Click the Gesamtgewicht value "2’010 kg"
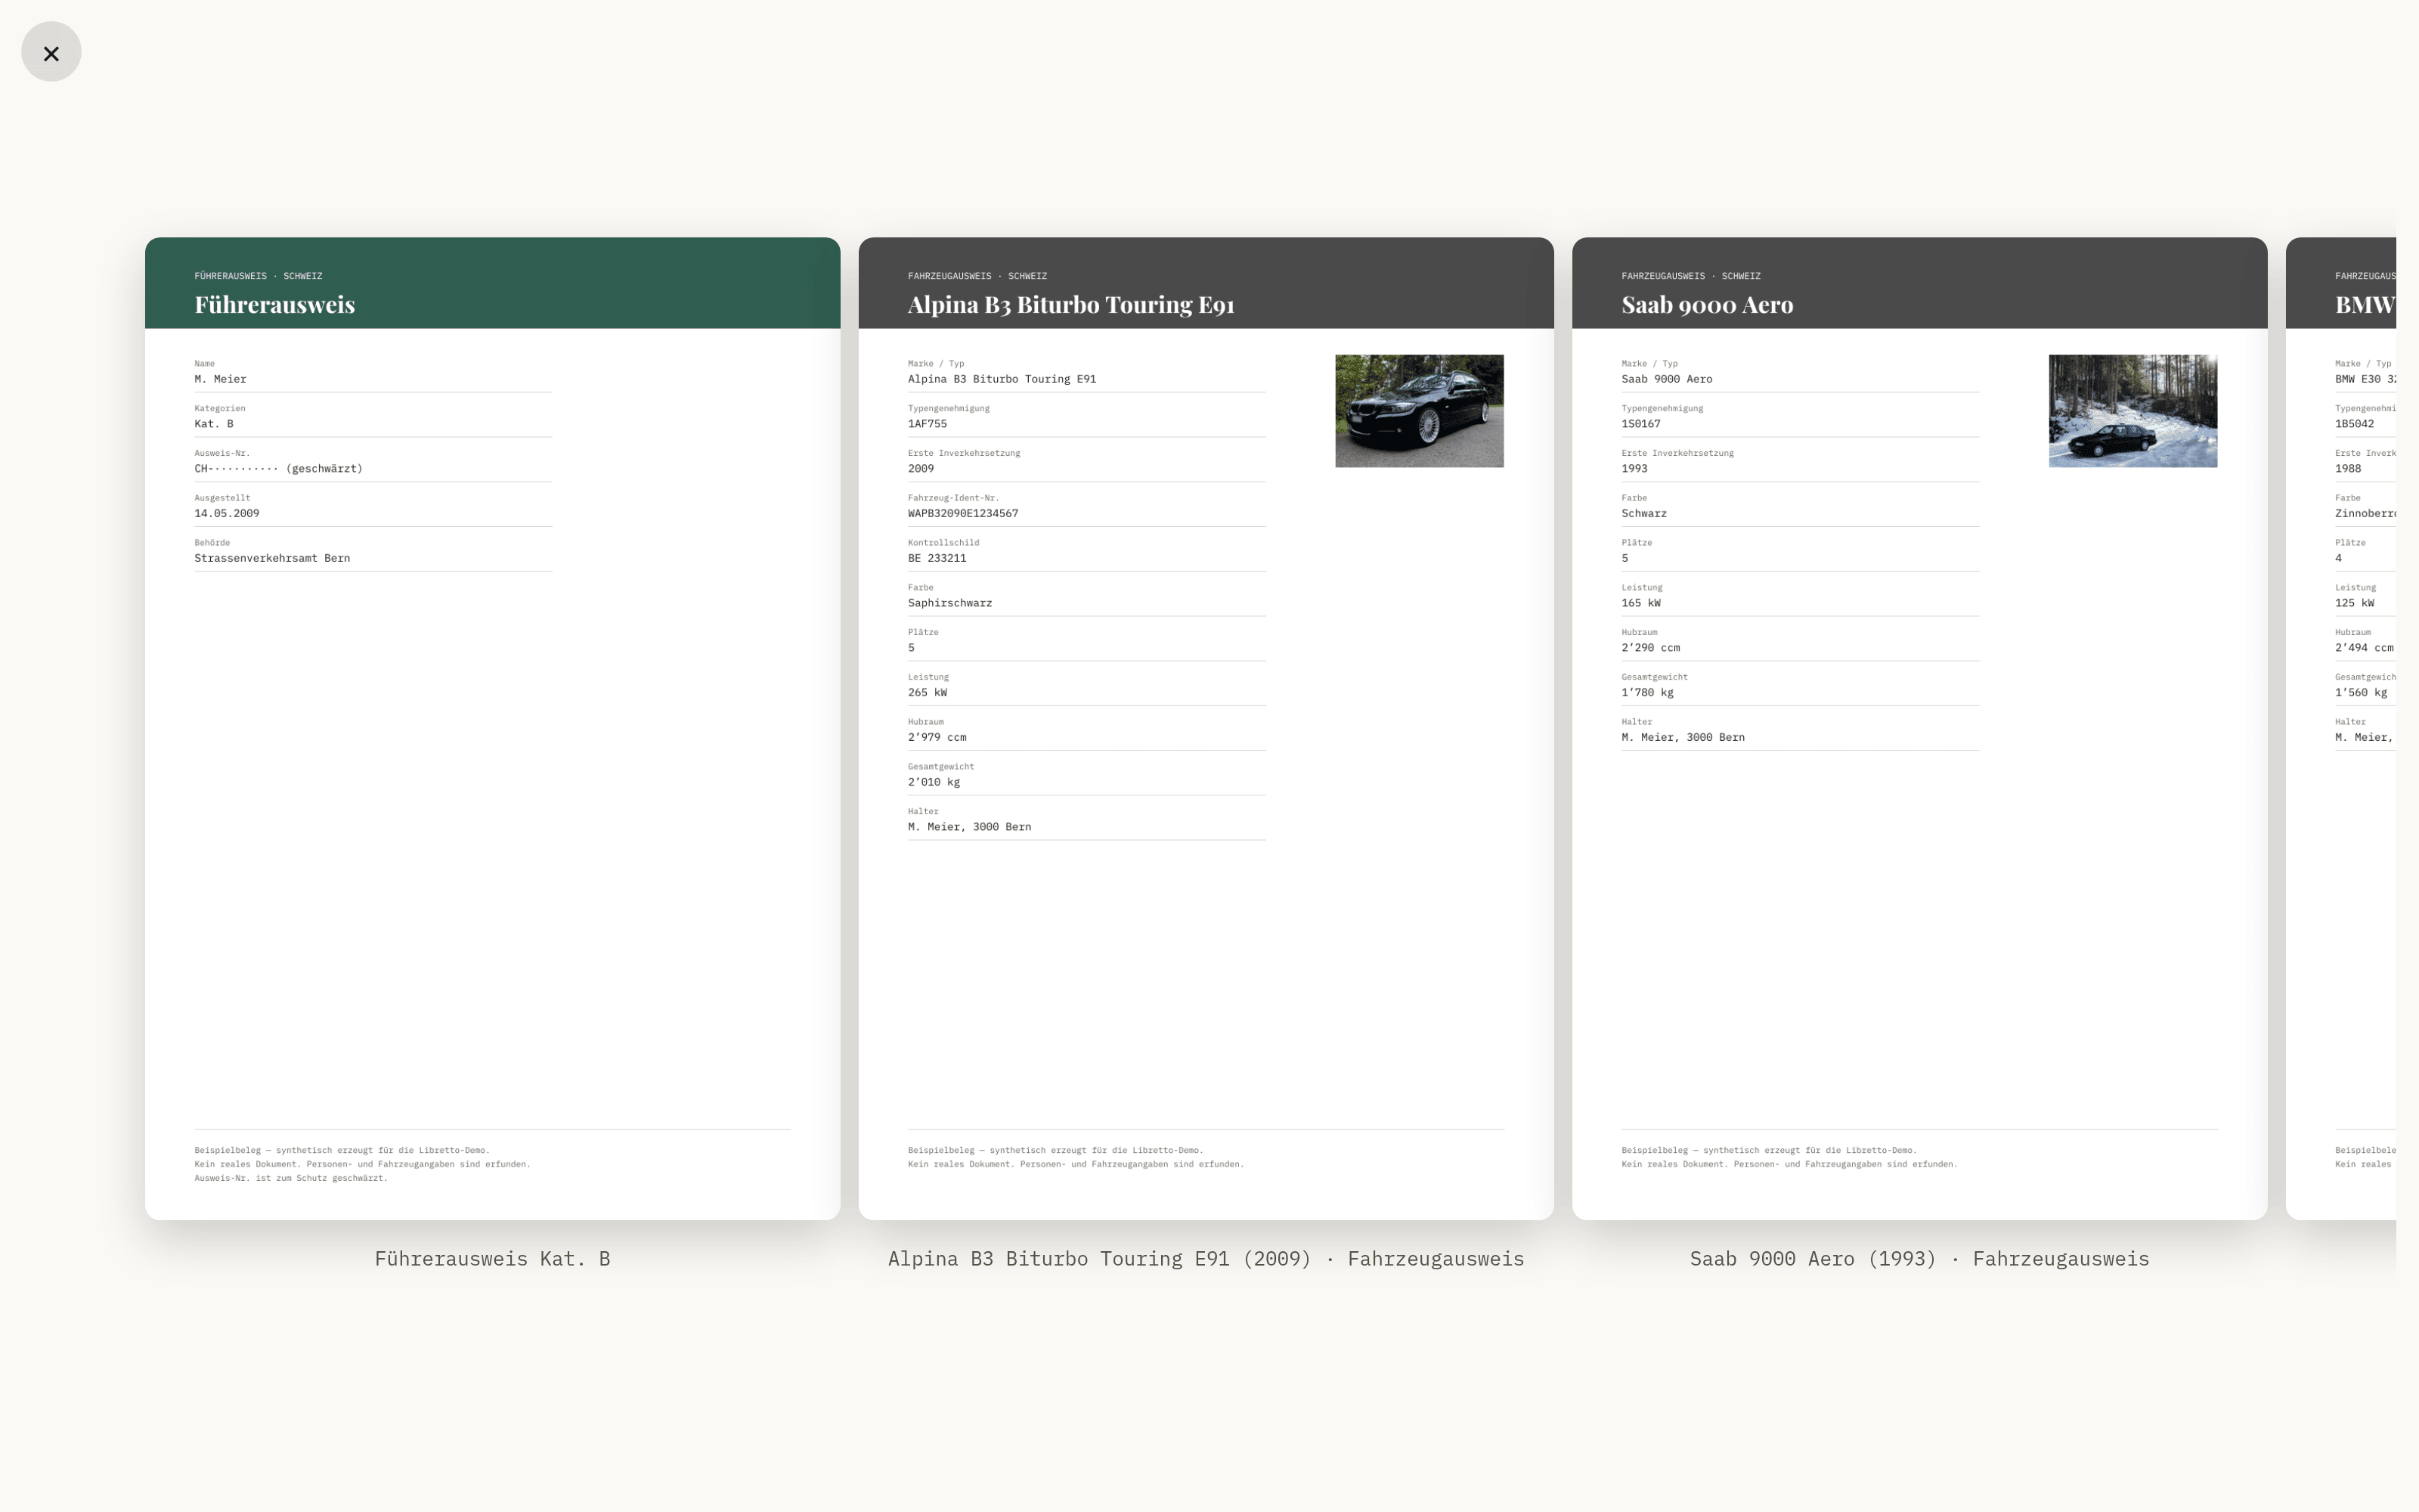 [934, 783]
